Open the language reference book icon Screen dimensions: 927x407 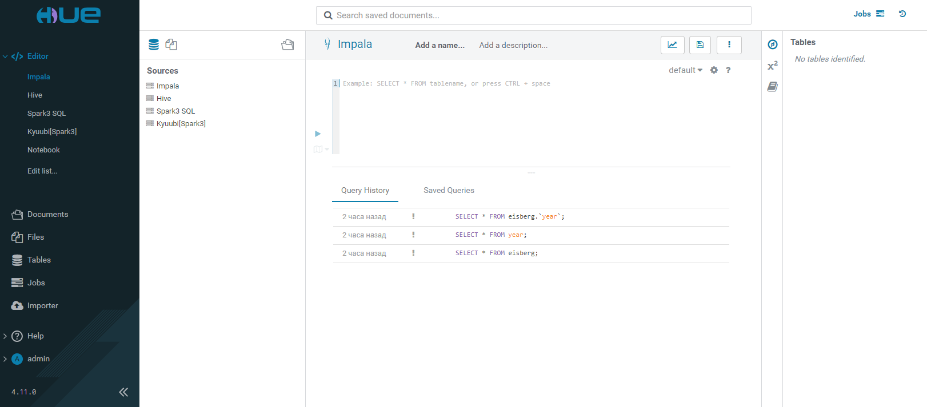[773, 87]
